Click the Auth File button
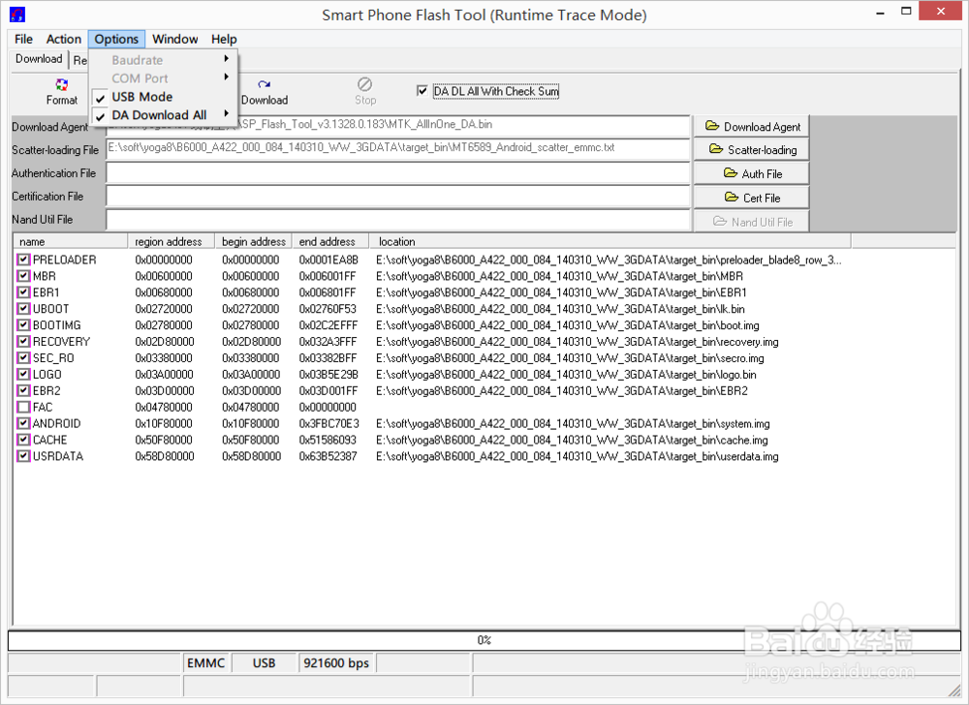This screenshot has height=705, width=969. click(x=752, y=174)
